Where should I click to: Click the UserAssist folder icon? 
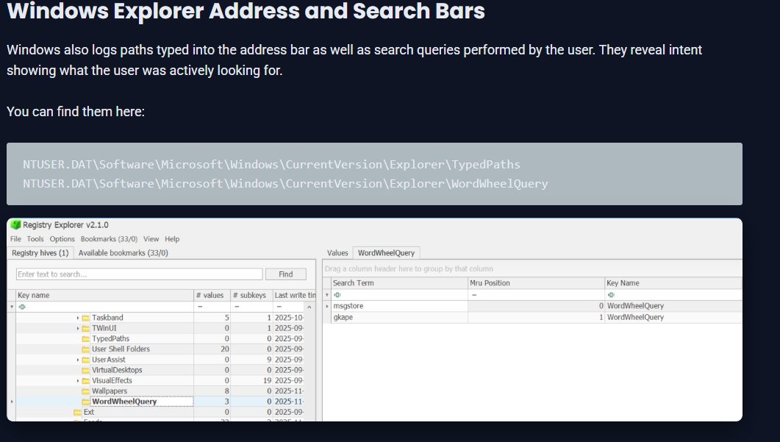pos(85,360)
